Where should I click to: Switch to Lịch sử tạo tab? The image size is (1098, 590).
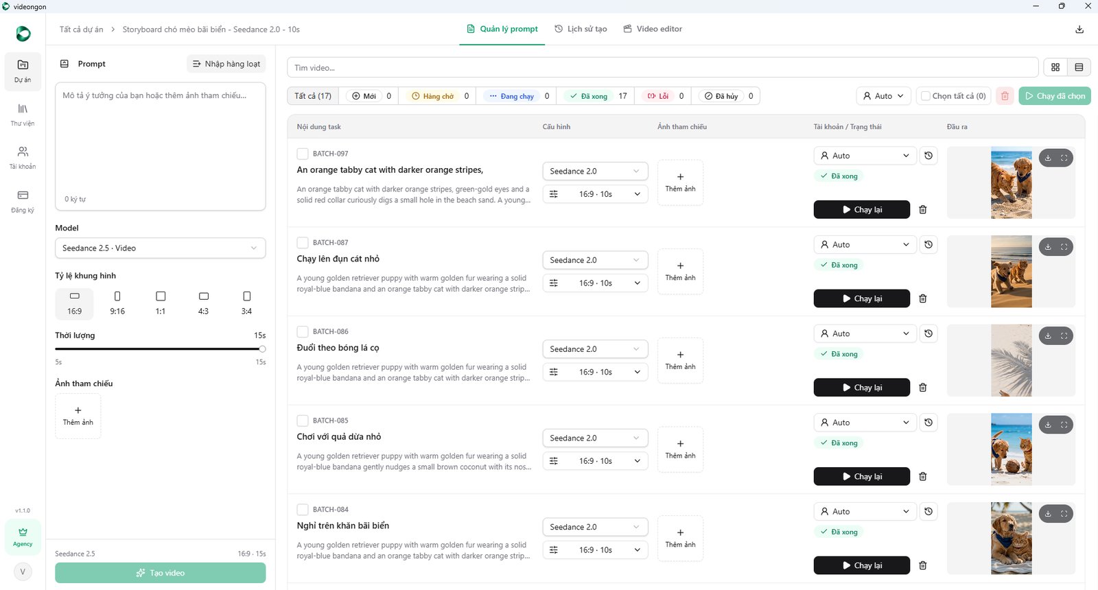(x=581, y=29)
